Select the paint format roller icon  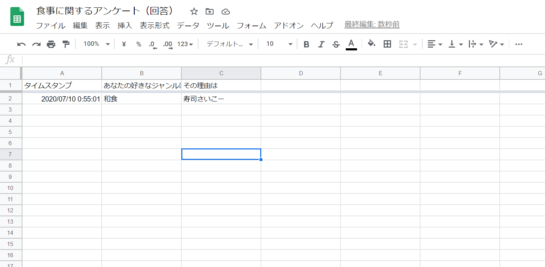point(66,44)
